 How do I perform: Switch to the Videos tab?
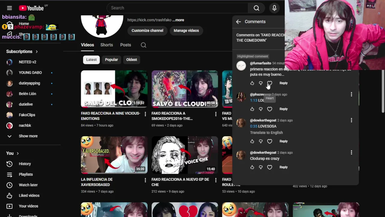(88, 45)
